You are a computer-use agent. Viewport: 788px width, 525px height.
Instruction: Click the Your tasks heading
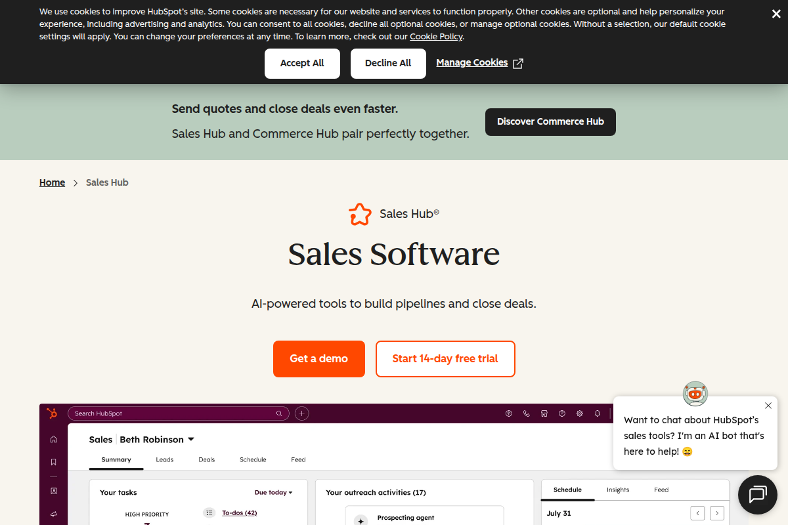(118, 493)
